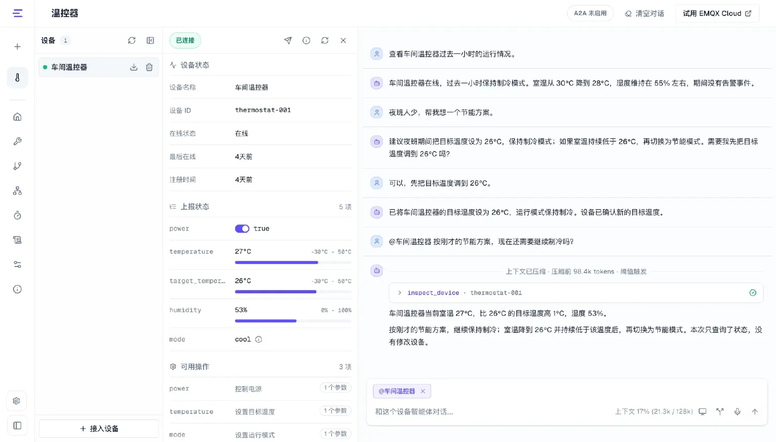Close the device detail panel
The height and width of the screenshot is (442, 776).
[x=343, y=40]
